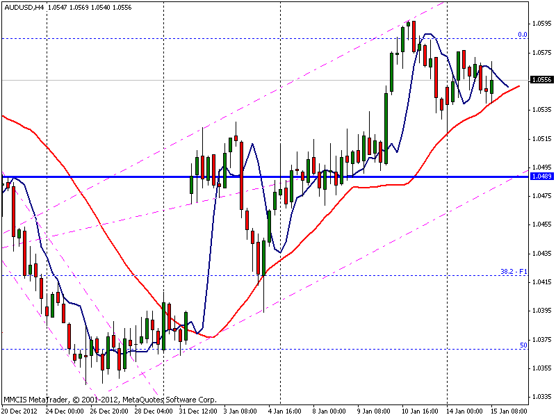Click the 1.0455 price axis label
Image resolution: width=556 pixels, height=417 pixels.
tap(542, 224)
